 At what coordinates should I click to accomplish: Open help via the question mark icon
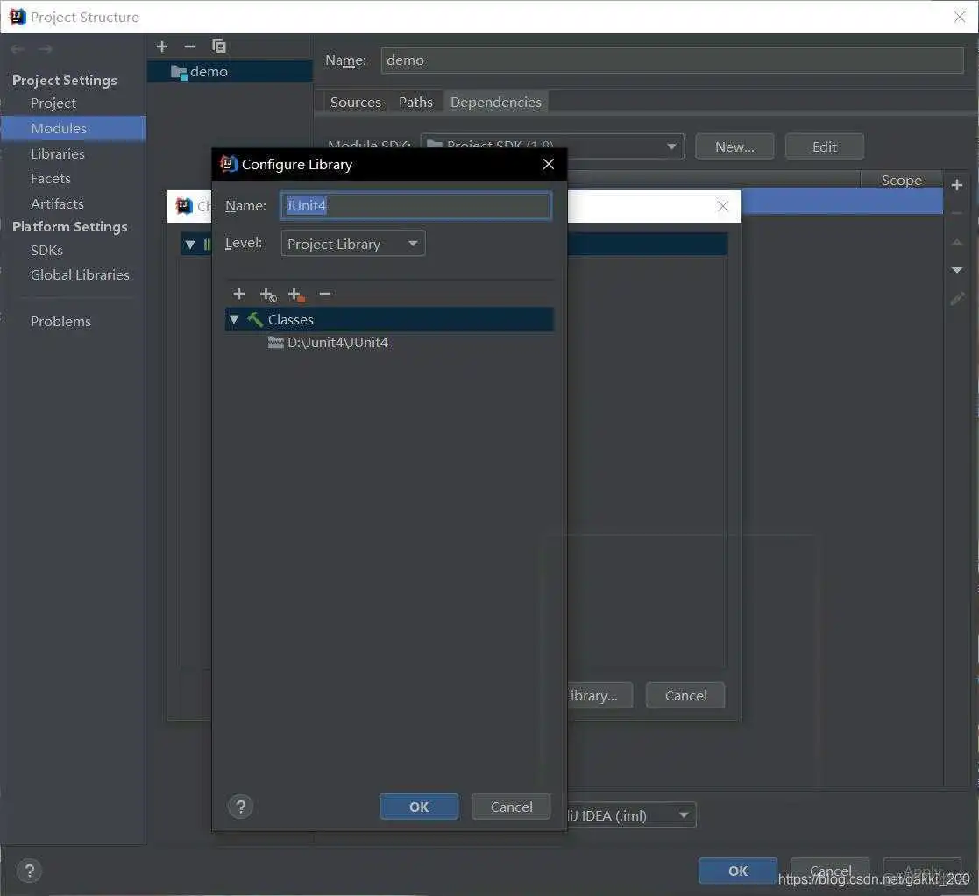coord(240,806)
